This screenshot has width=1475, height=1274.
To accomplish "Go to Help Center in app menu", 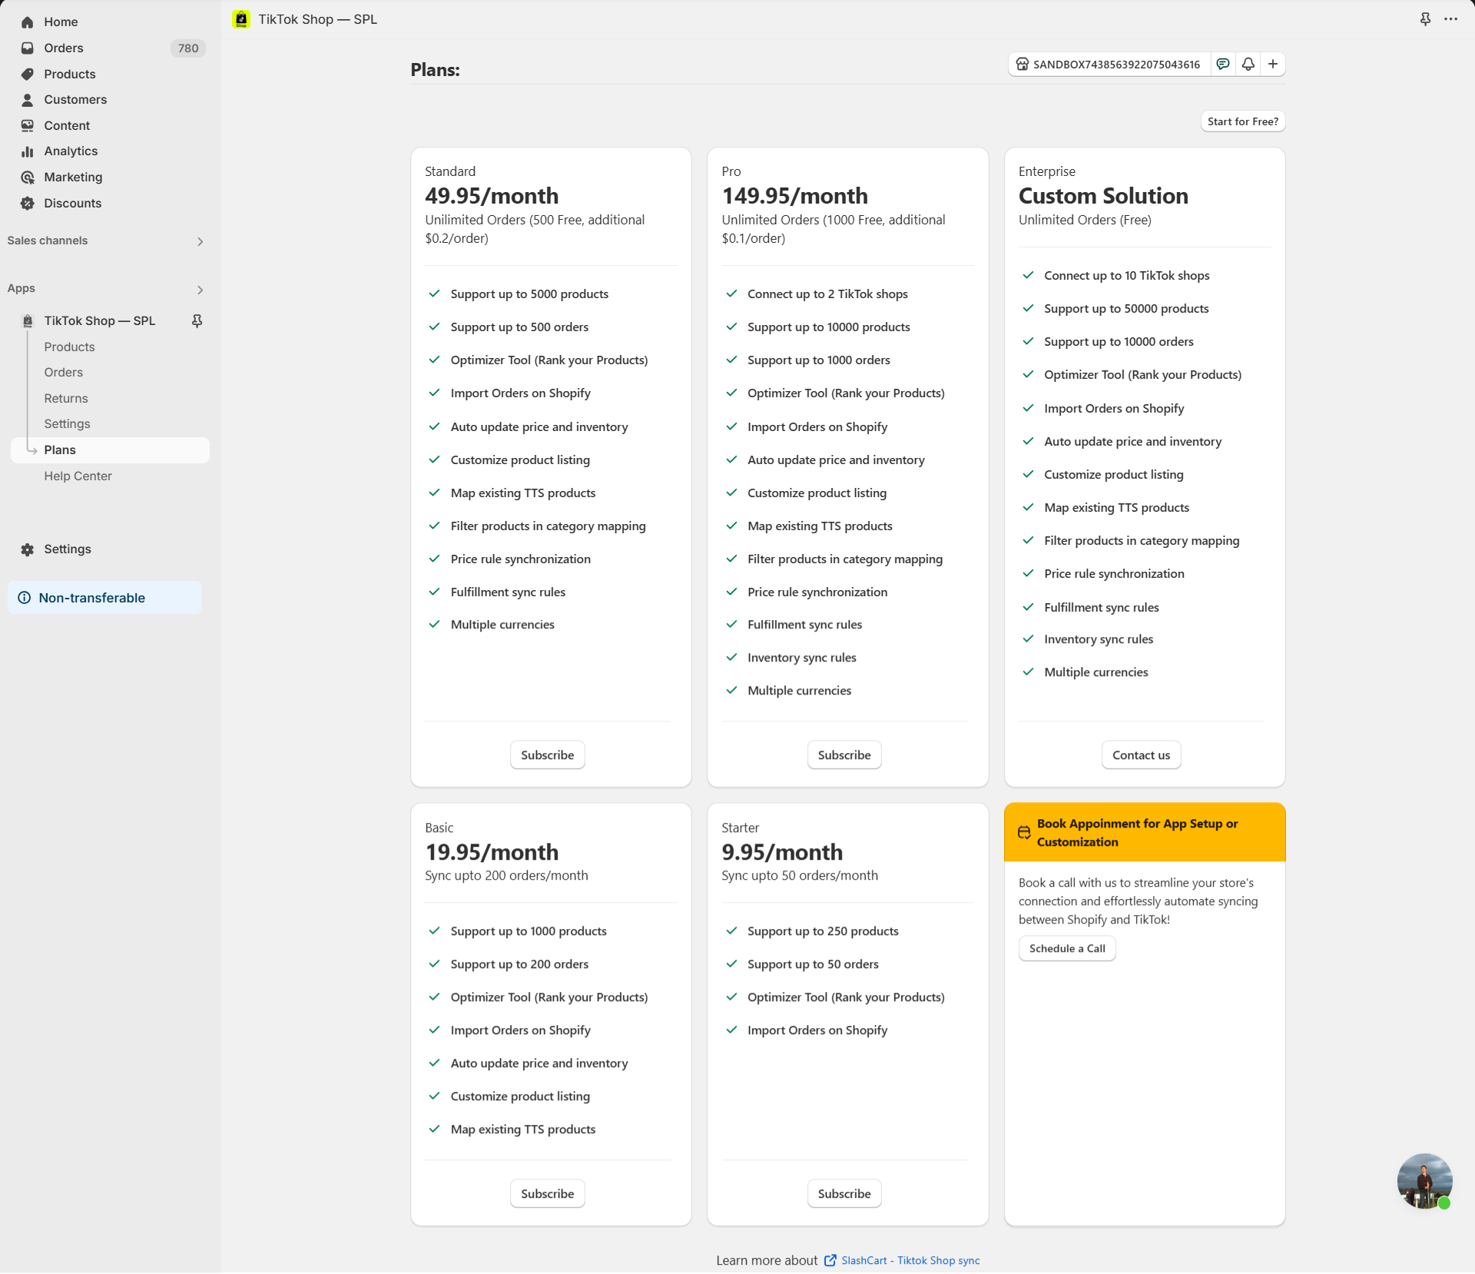I will pyautogui.click(x=78, y=476).
